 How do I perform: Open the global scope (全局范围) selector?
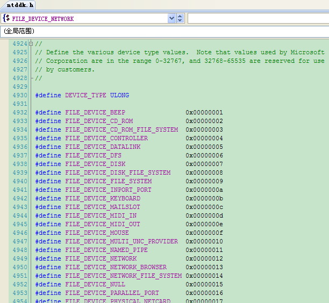(164, 31)
